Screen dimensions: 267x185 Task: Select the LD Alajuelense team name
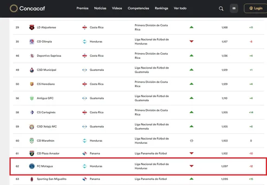46,27
